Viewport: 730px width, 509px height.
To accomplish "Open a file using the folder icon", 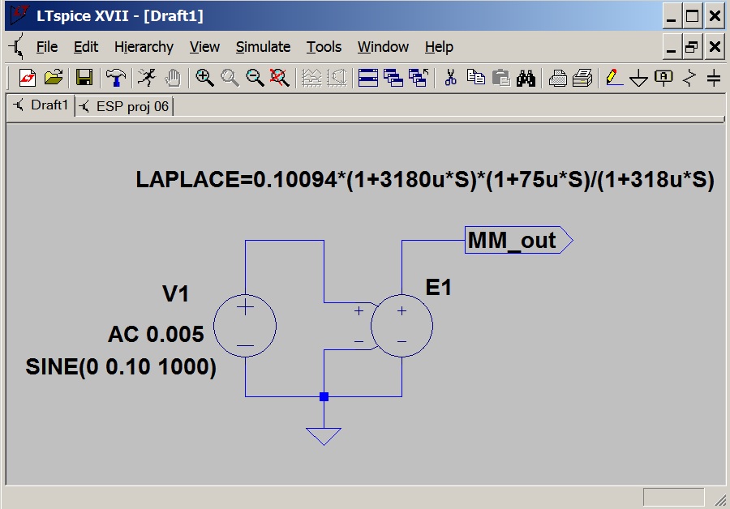I will (54, 78).
